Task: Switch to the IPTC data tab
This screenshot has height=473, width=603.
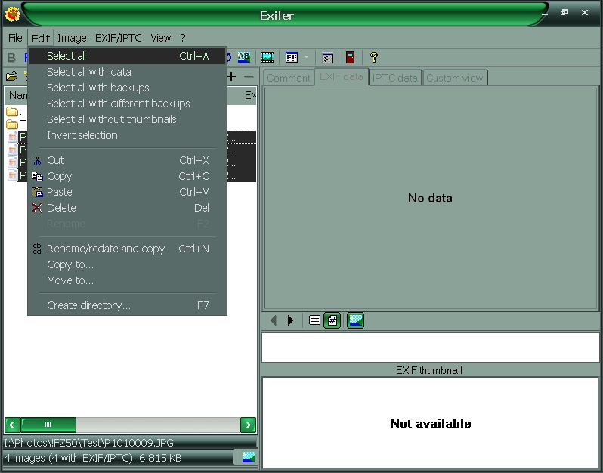Action: 394,78
